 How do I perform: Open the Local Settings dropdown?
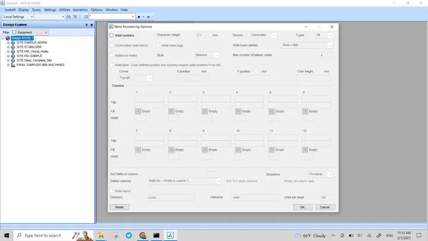[x=18, y=17]
